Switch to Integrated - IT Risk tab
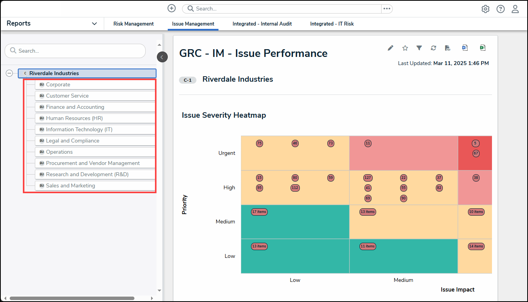The height and width of the screenshot is (302, 528). point(332,24)
